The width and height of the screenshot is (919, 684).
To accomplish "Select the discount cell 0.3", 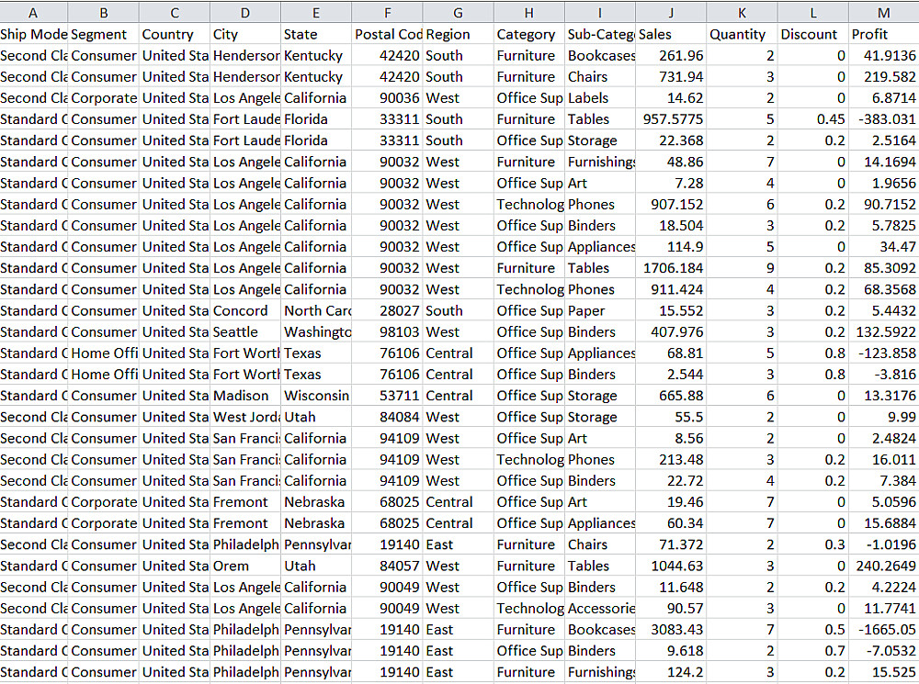I will click(813, 544).
